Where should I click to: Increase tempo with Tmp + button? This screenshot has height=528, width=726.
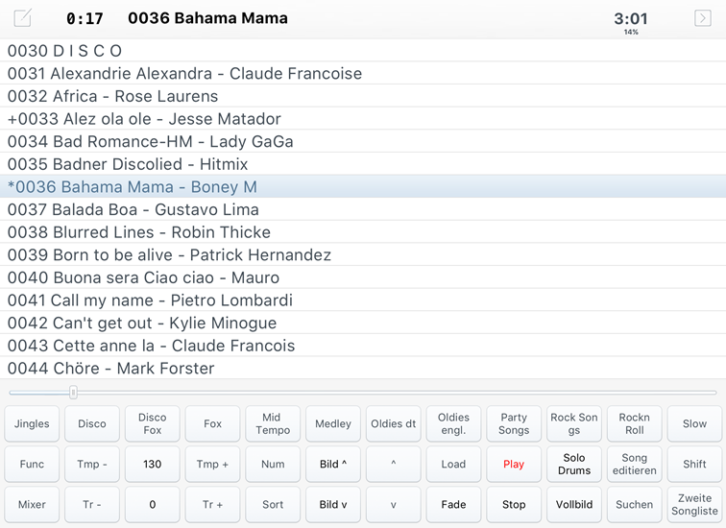(212, 464)
